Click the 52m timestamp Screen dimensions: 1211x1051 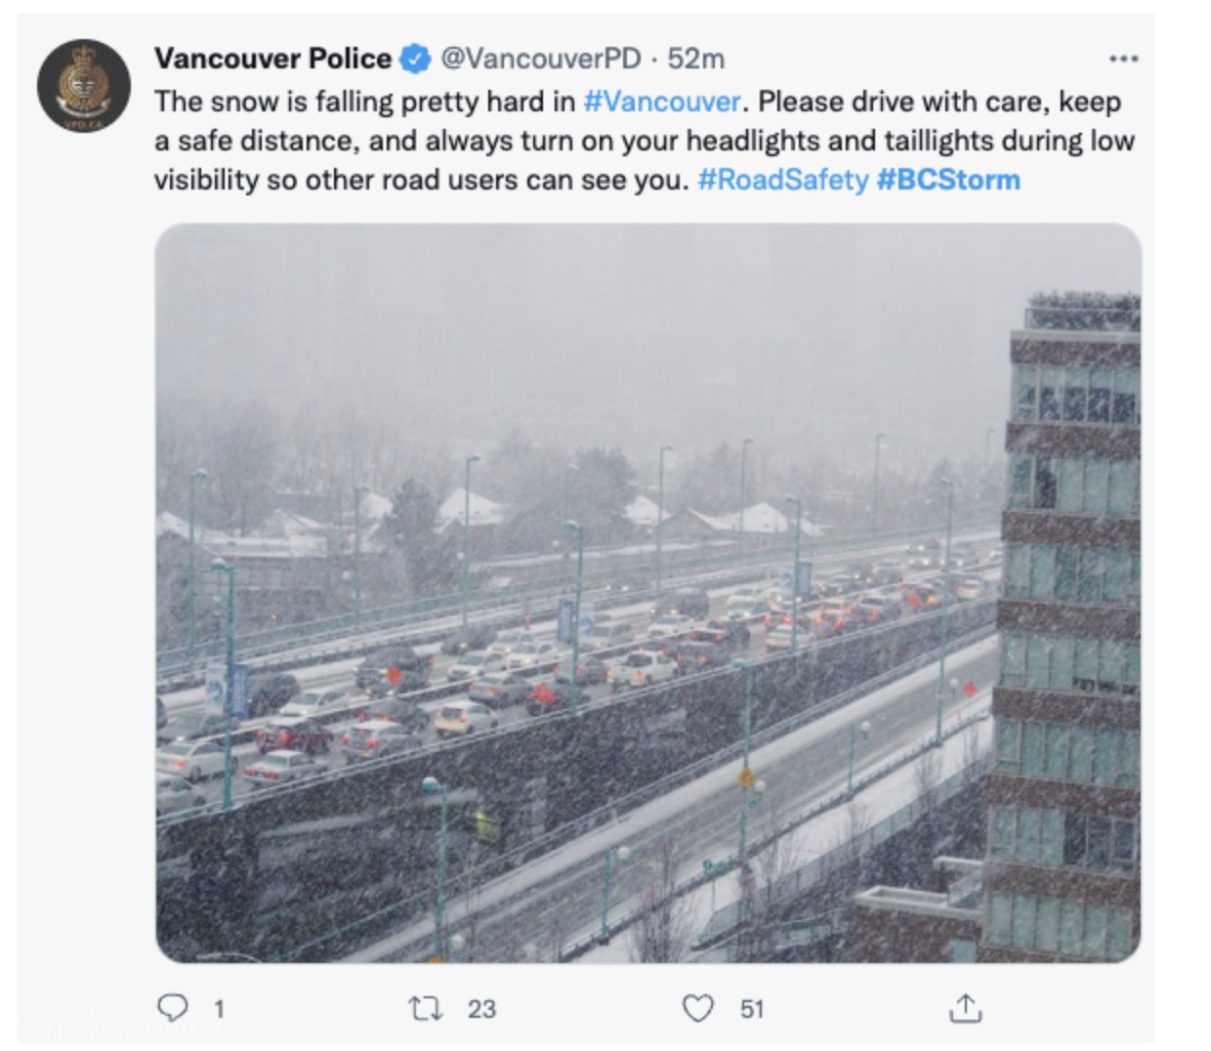(696, 59)
